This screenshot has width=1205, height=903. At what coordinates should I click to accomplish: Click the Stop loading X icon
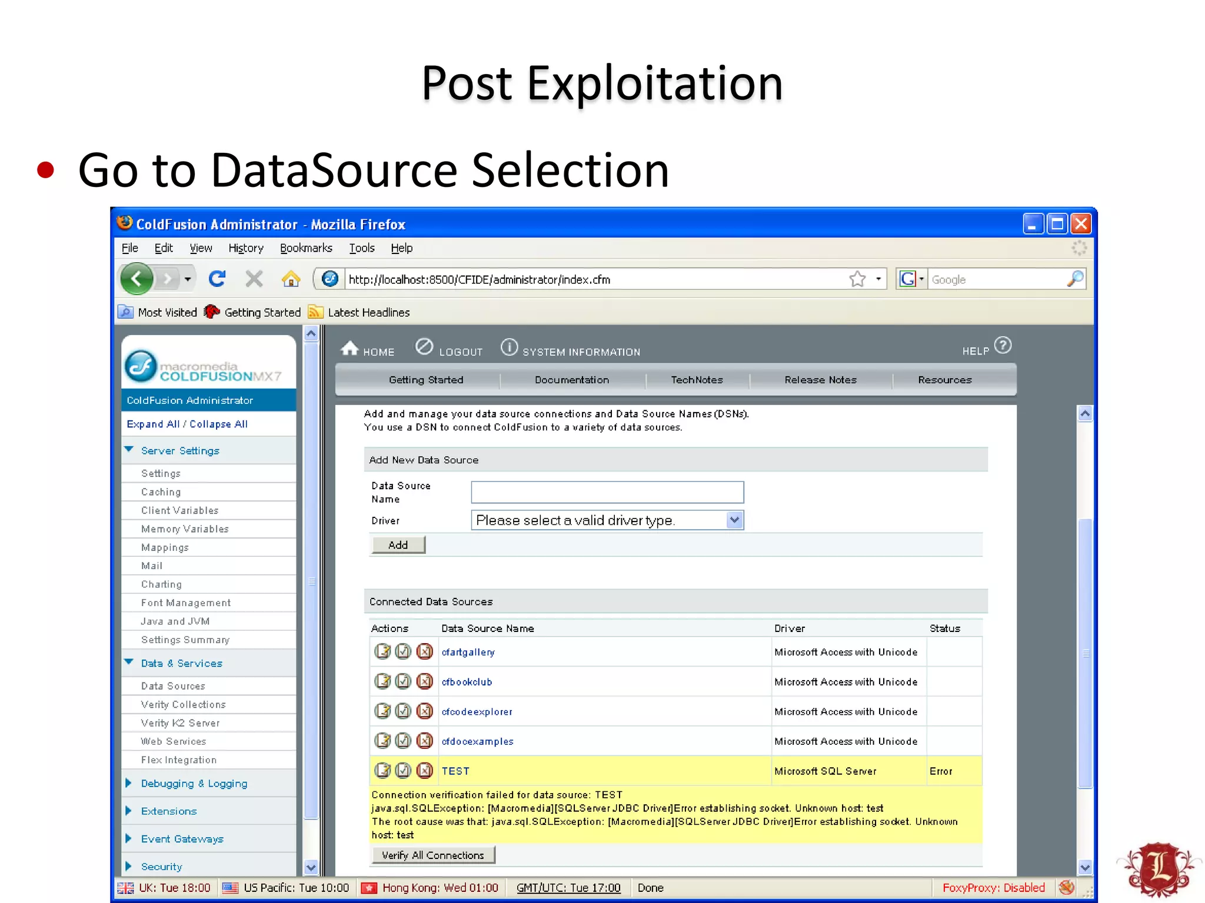(x=254, y=279)
